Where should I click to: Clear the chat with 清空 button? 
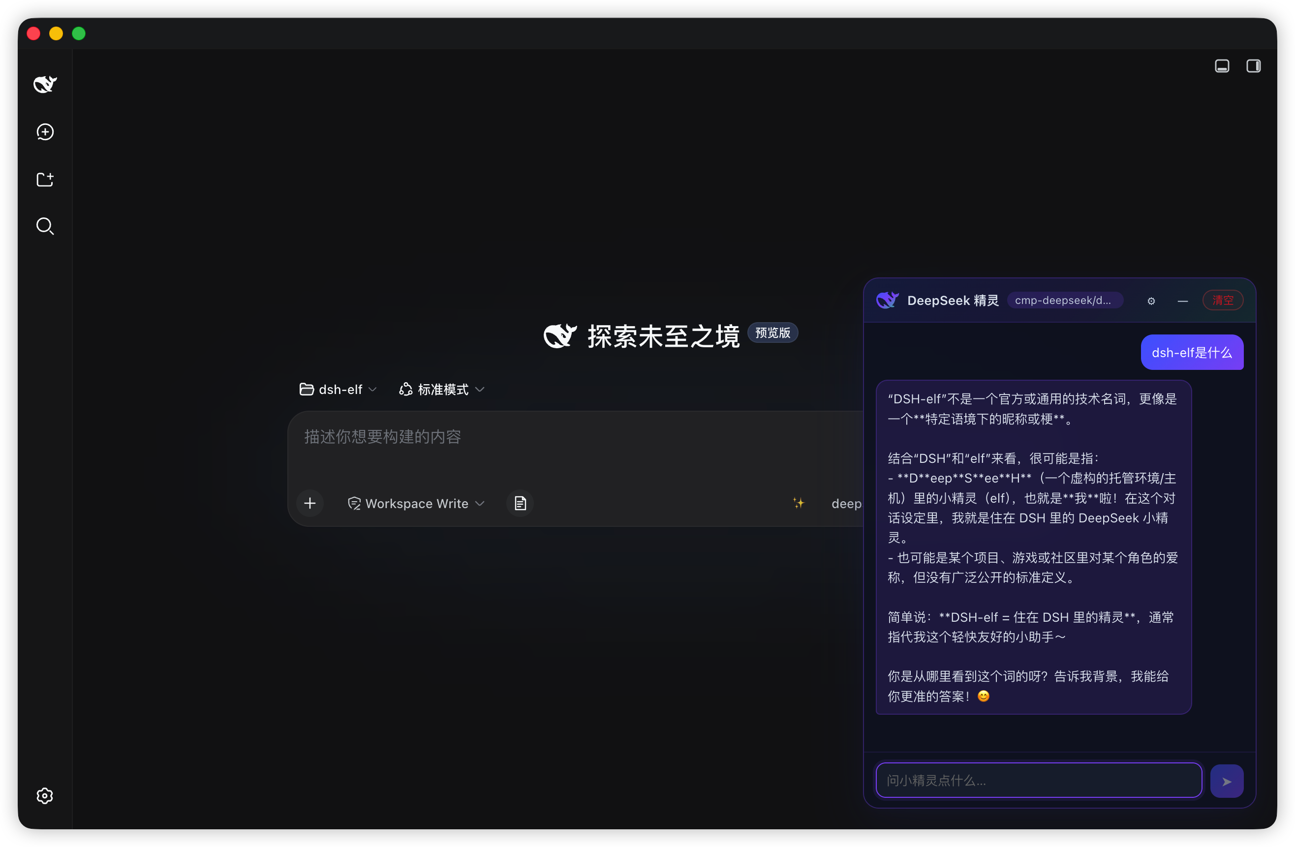pos(1222,300)
